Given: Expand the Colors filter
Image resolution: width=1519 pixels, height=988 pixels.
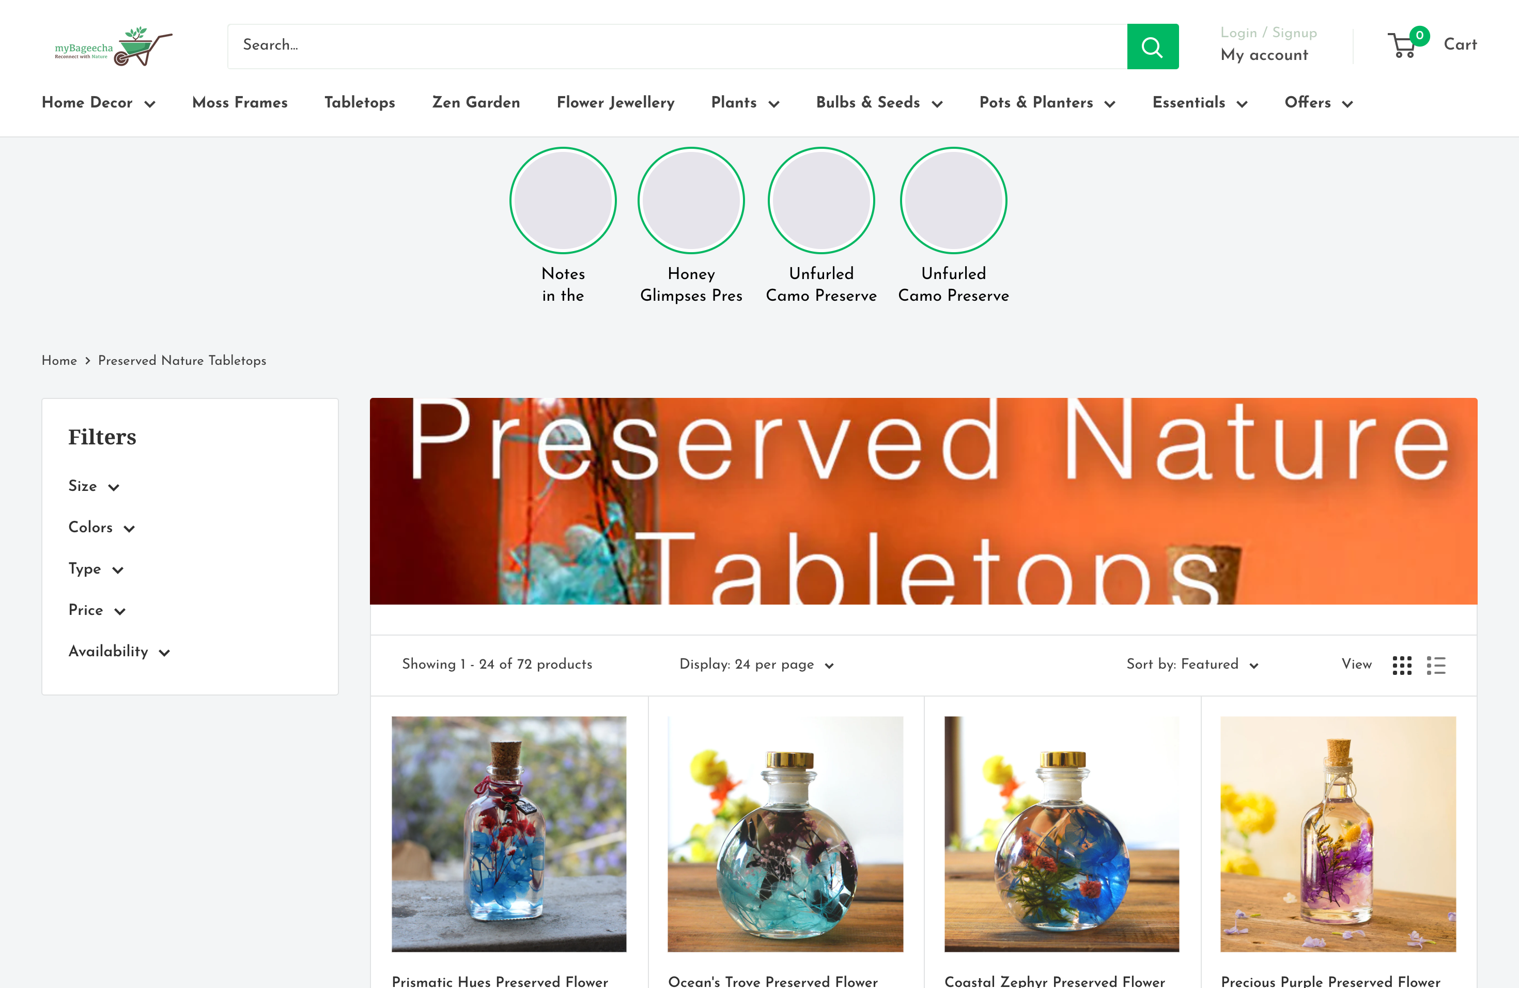Looking at the screenshot, I should click(101, 528).
